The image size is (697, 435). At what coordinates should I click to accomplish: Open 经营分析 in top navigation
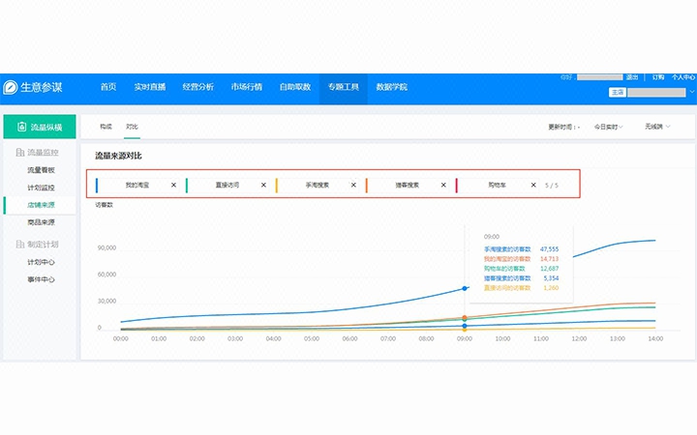pos(198,87)
